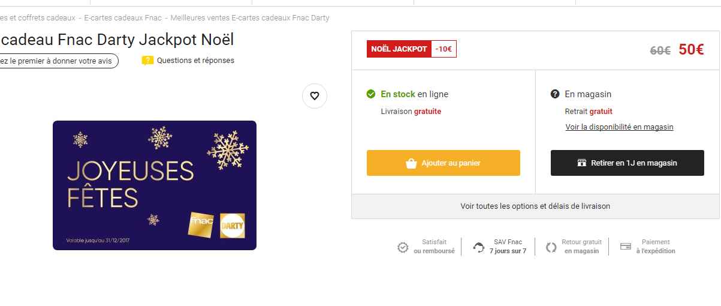
Task: Open the Joyeuses Fêtes card image
Action: tap(155, 185)
